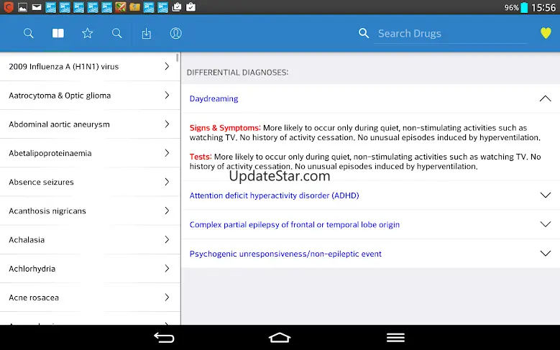This screenshot has width=560, height=350.
Task: Tap the arrow on the Absence seizures row
Action: coord(167,182)
